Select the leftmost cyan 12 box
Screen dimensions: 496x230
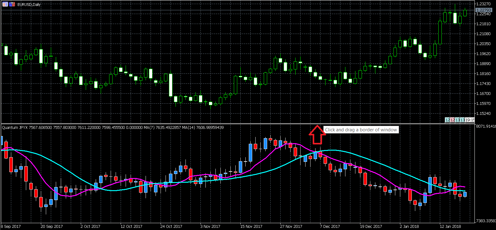point(447,120)
